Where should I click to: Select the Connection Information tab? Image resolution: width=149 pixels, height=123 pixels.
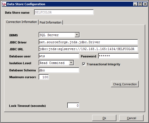(x=21, y=22)
